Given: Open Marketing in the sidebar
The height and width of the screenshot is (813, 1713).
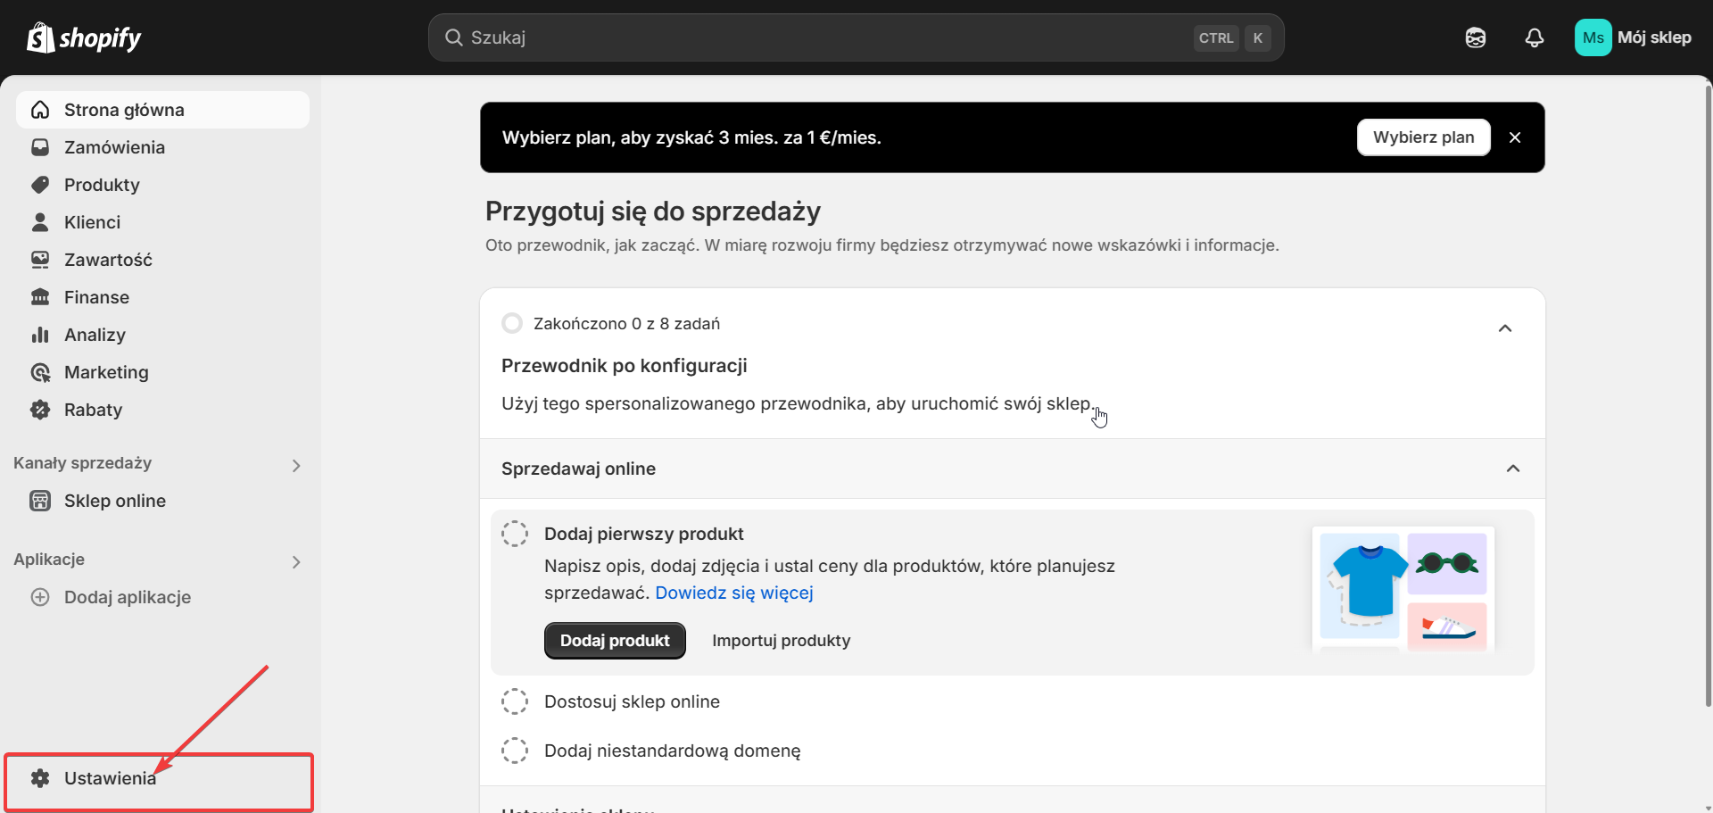Looking at the screenshot, I should pyautogui.click(x=106, y=372).
